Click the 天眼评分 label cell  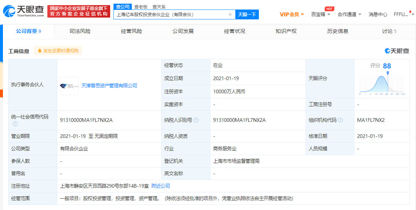click(330, 79)
